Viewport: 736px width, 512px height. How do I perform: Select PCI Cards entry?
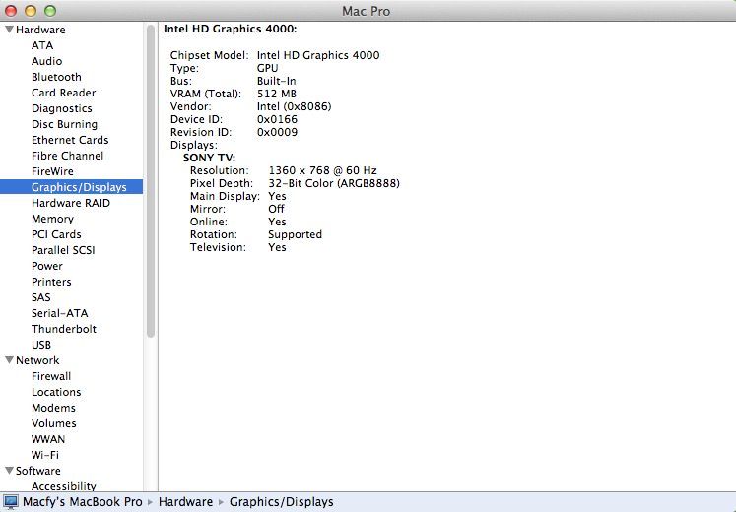[56, 234]
